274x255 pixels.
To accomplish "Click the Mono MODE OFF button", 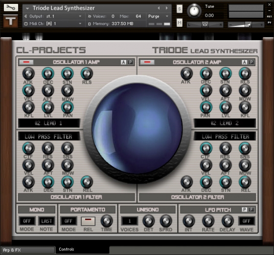I will coord(27,221).
